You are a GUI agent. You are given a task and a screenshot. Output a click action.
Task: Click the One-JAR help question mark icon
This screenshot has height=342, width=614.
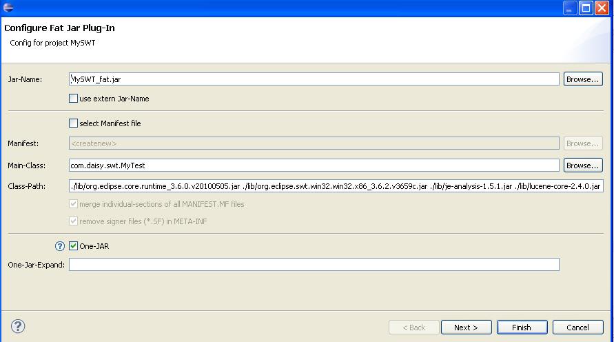tap(59, 246)
